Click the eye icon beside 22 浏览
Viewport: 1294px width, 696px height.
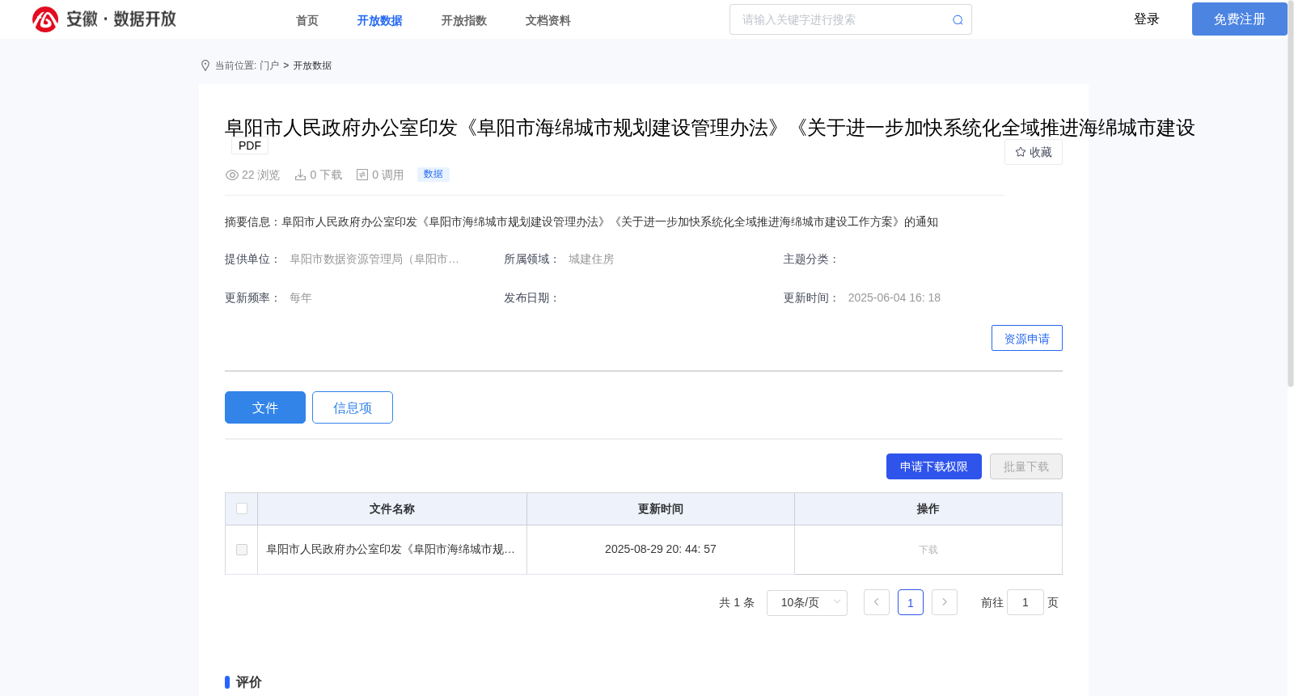coord(232,175)
